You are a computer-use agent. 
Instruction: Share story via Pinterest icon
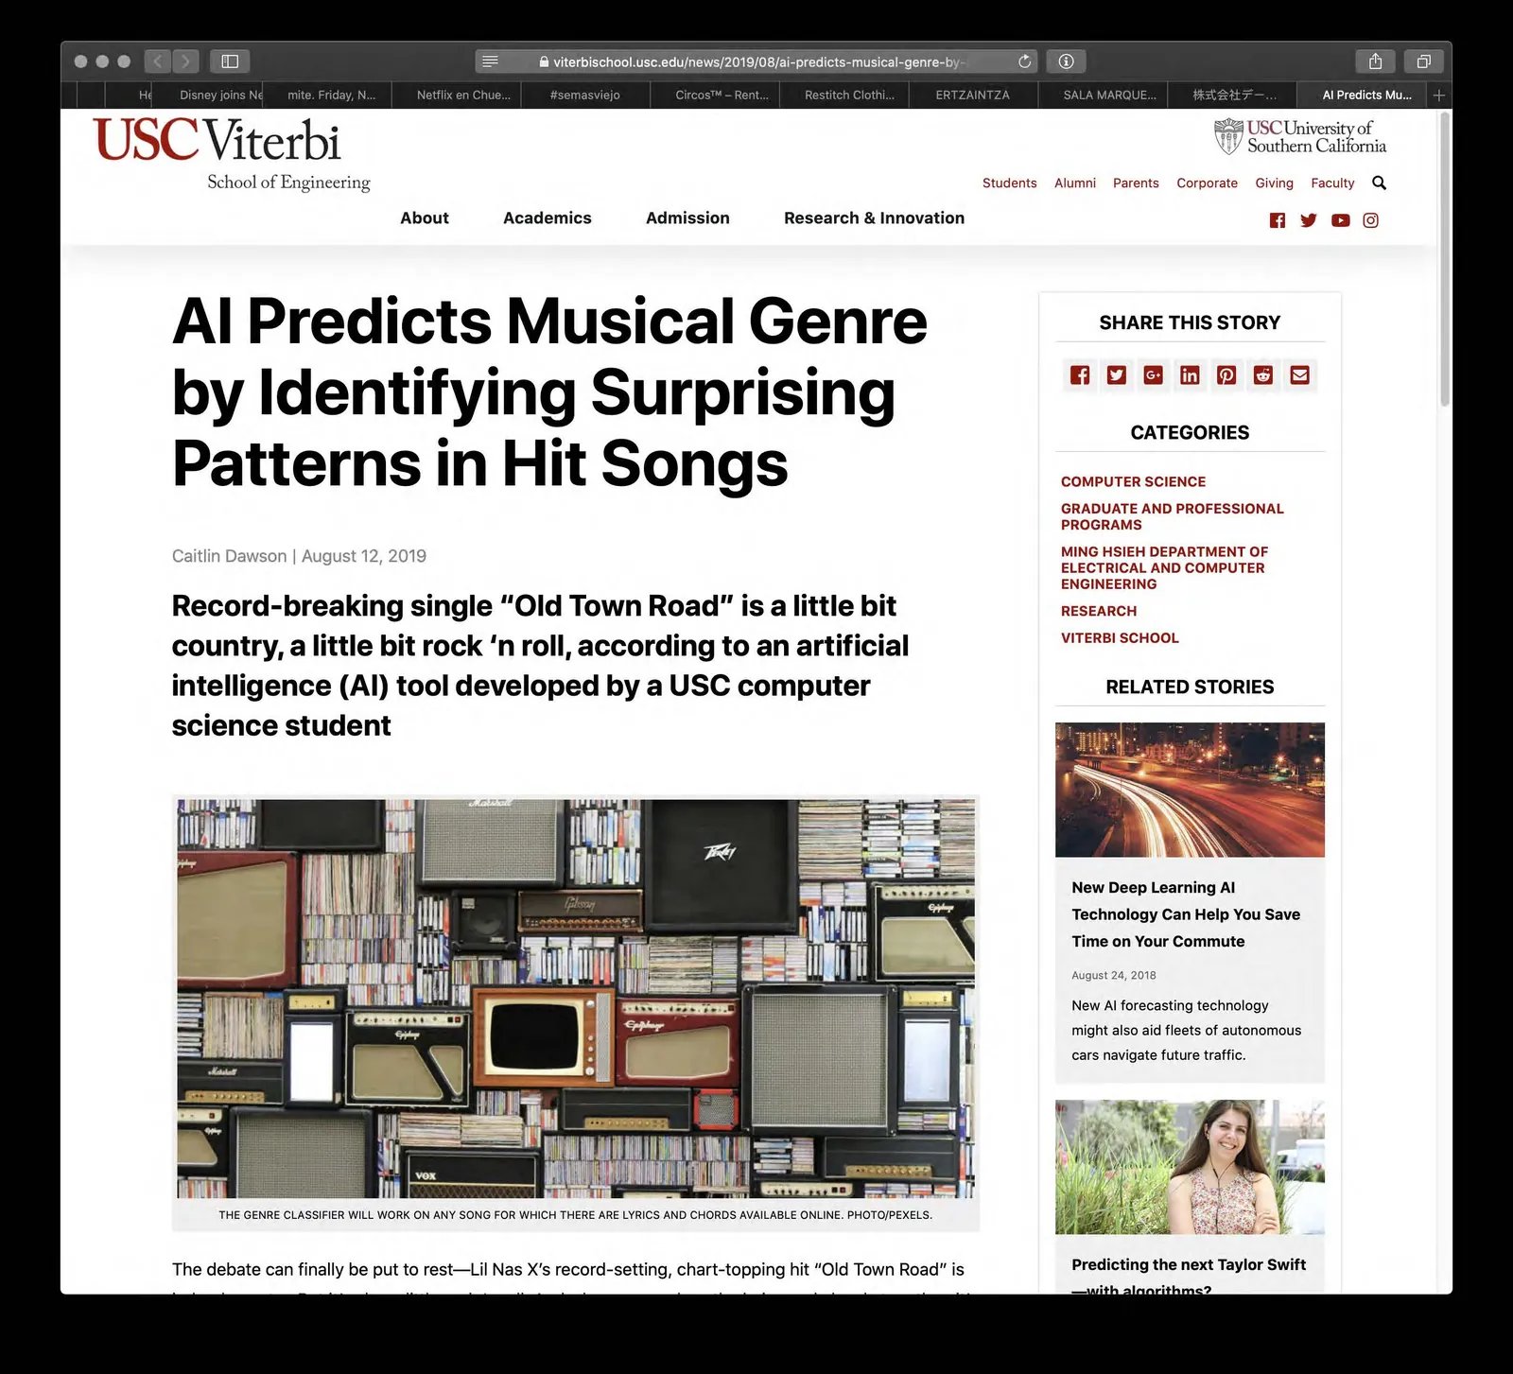tap(1226, 375)
